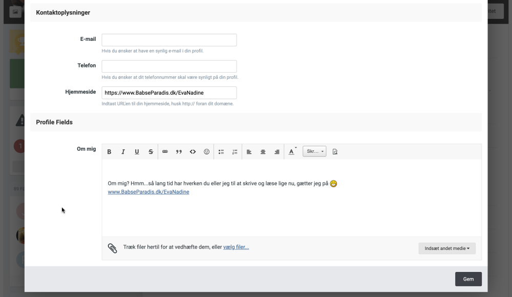Apply underline formatting in editor
This screenshot has width=512, height=297.
[137, 152]
